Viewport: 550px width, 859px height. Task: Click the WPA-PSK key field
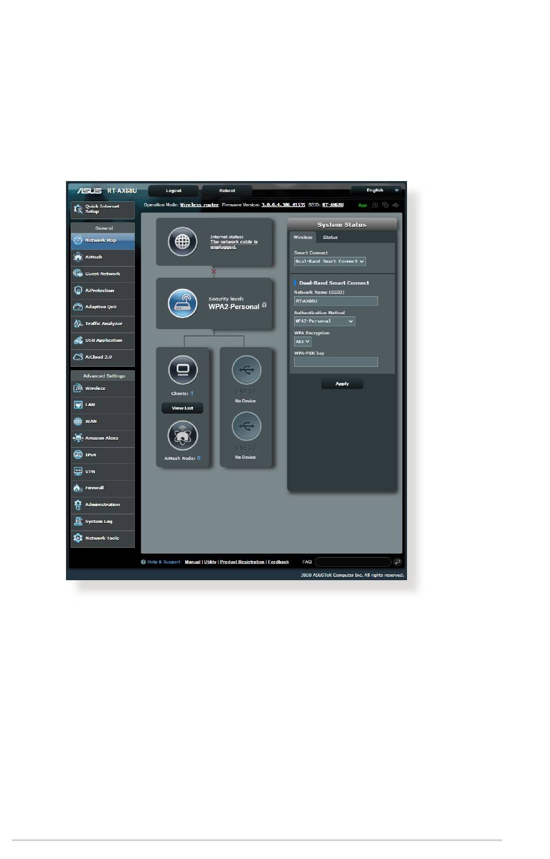click(x=336, y=362)
